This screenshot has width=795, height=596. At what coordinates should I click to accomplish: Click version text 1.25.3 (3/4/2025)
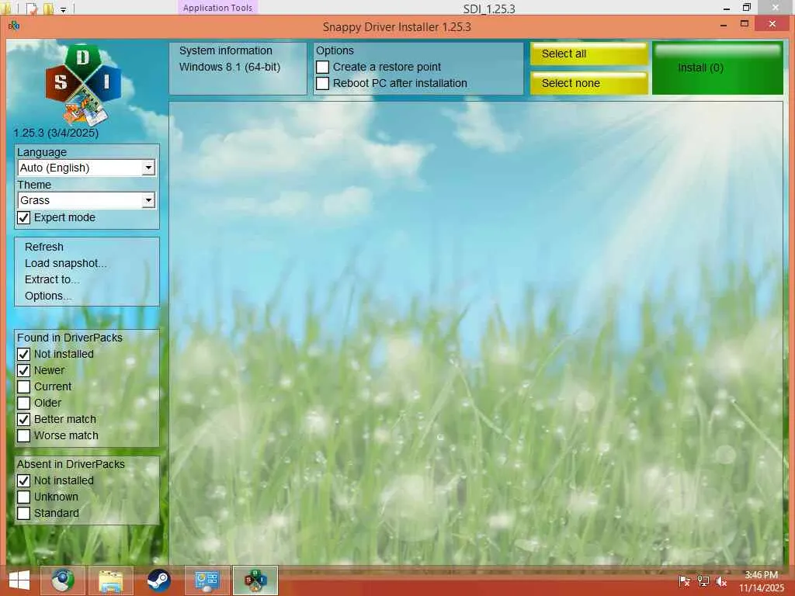(56, 133)
